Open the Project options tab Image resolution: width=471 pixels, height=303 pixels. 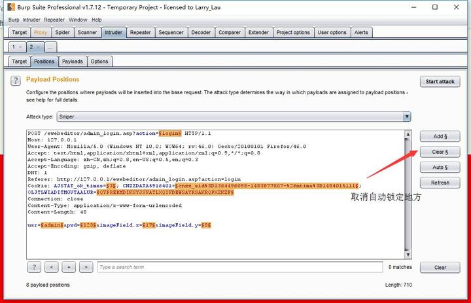coord(293,33)
